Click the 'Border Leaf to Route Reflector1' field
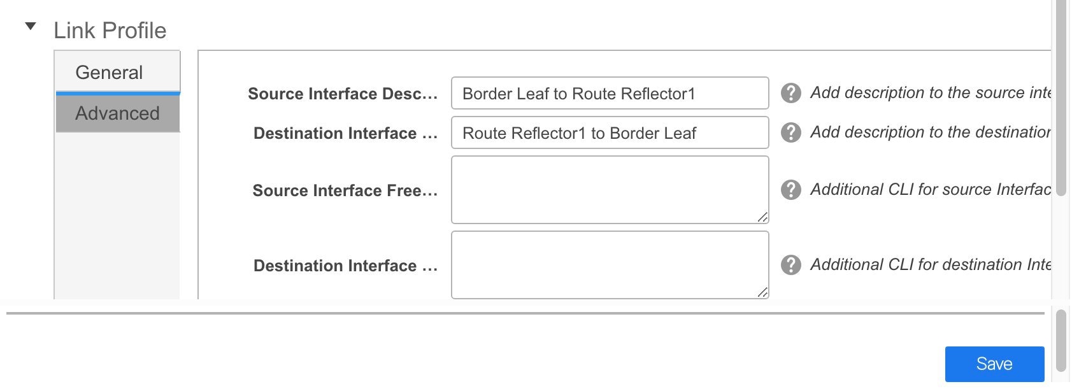The width and height of the screenshot is (1079, 391). [x=610, y=94]
